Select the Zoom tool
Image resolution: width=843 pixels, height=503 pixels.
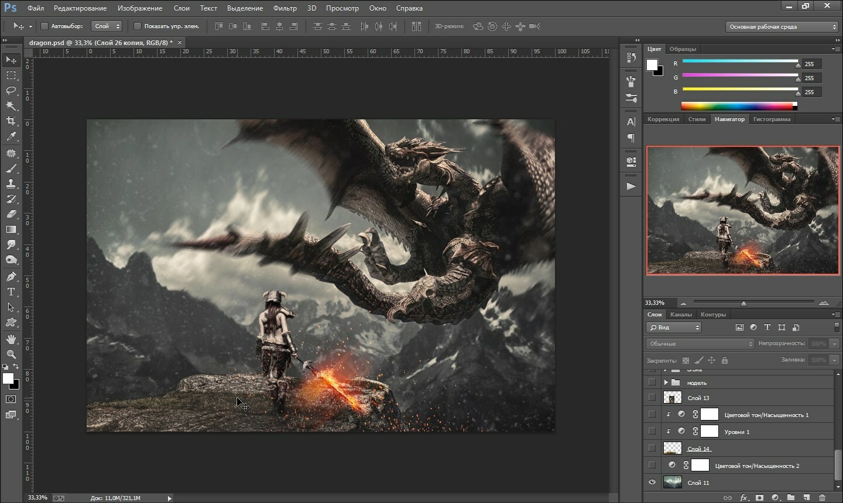[11, 354]
